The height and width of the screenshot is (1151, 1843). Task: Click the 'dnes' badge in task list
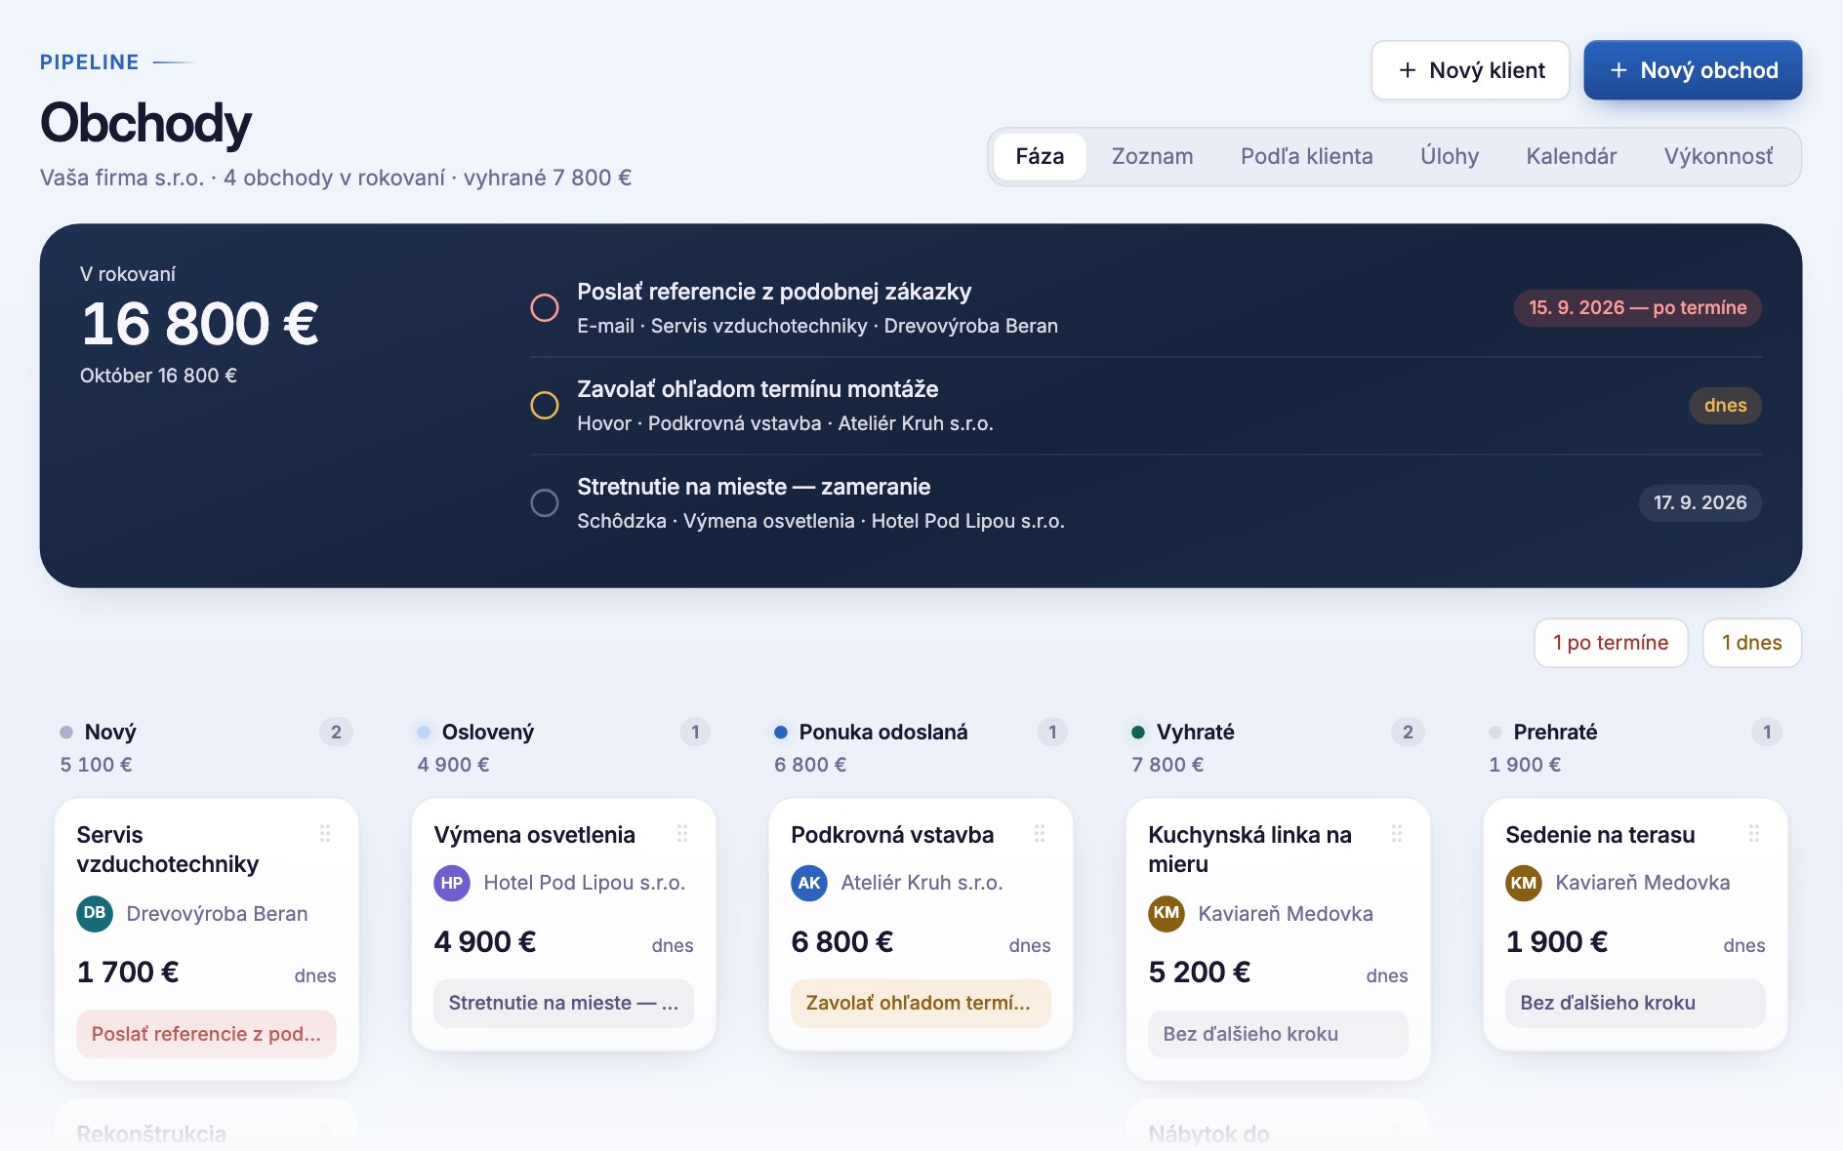pos(1725,405)
